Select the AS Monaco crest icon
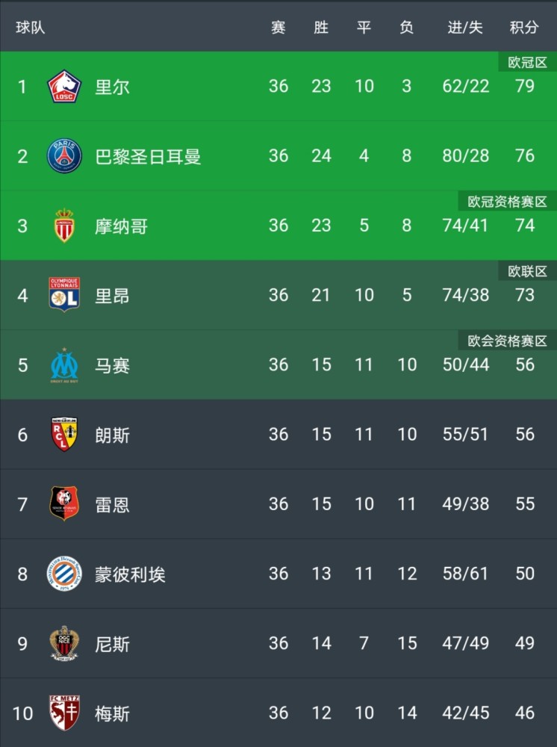 tap(64, 226)
